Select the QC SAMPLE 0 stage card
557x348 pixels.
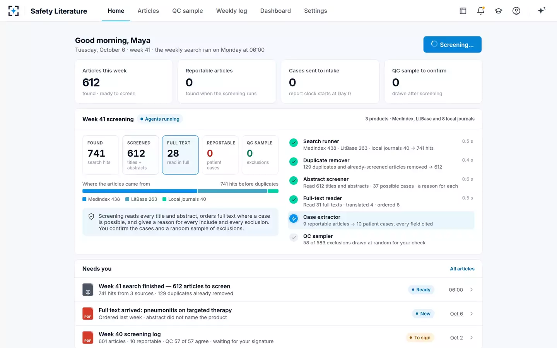point(260,155)
